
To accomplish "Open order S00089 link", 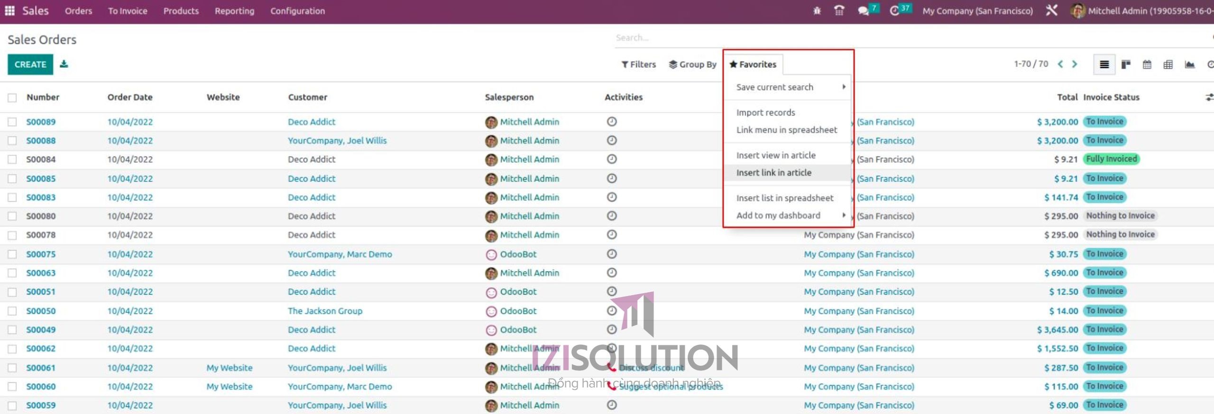I will pyautogui.click(x=41, y=122).
